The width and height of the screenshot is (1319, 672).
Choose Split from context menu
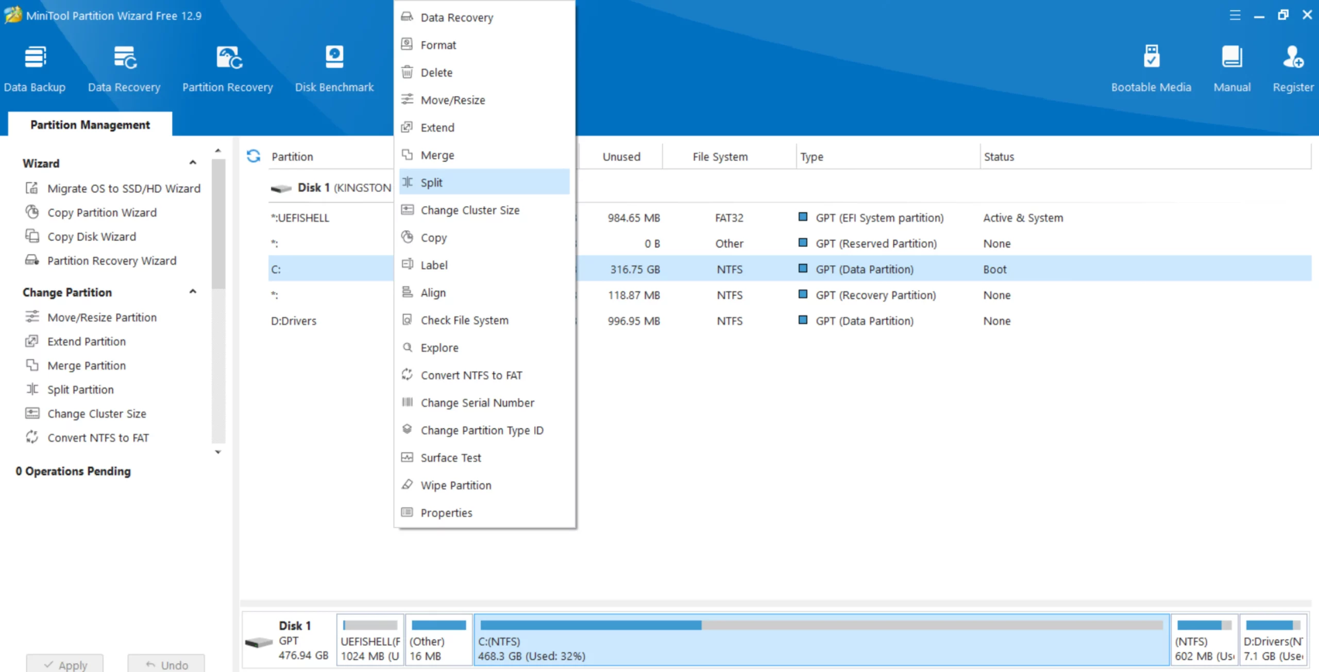coord(432,182)
